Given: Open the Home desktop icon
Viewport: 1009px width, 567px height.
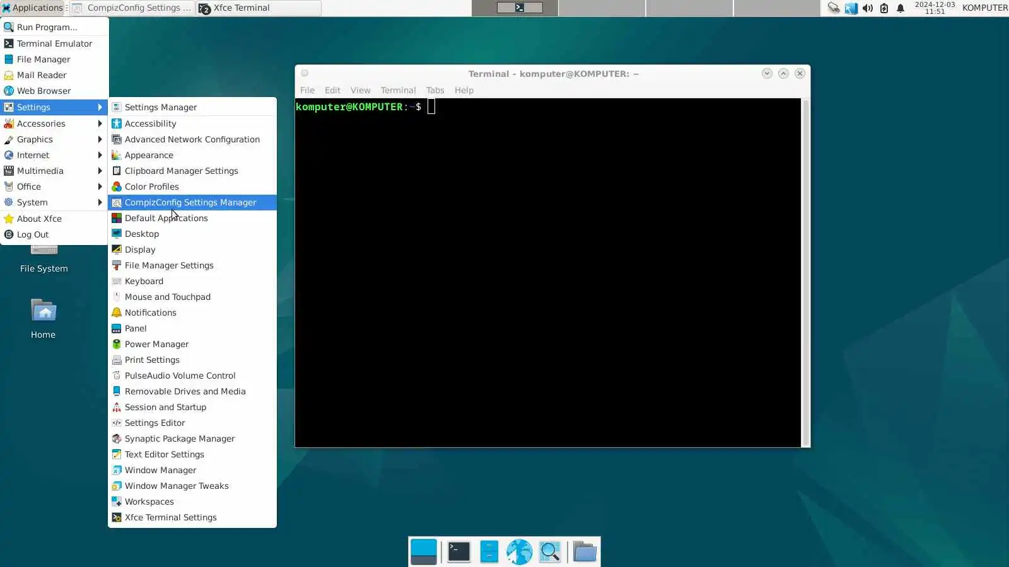Looking at the screenshot, I should coord(44,319).
